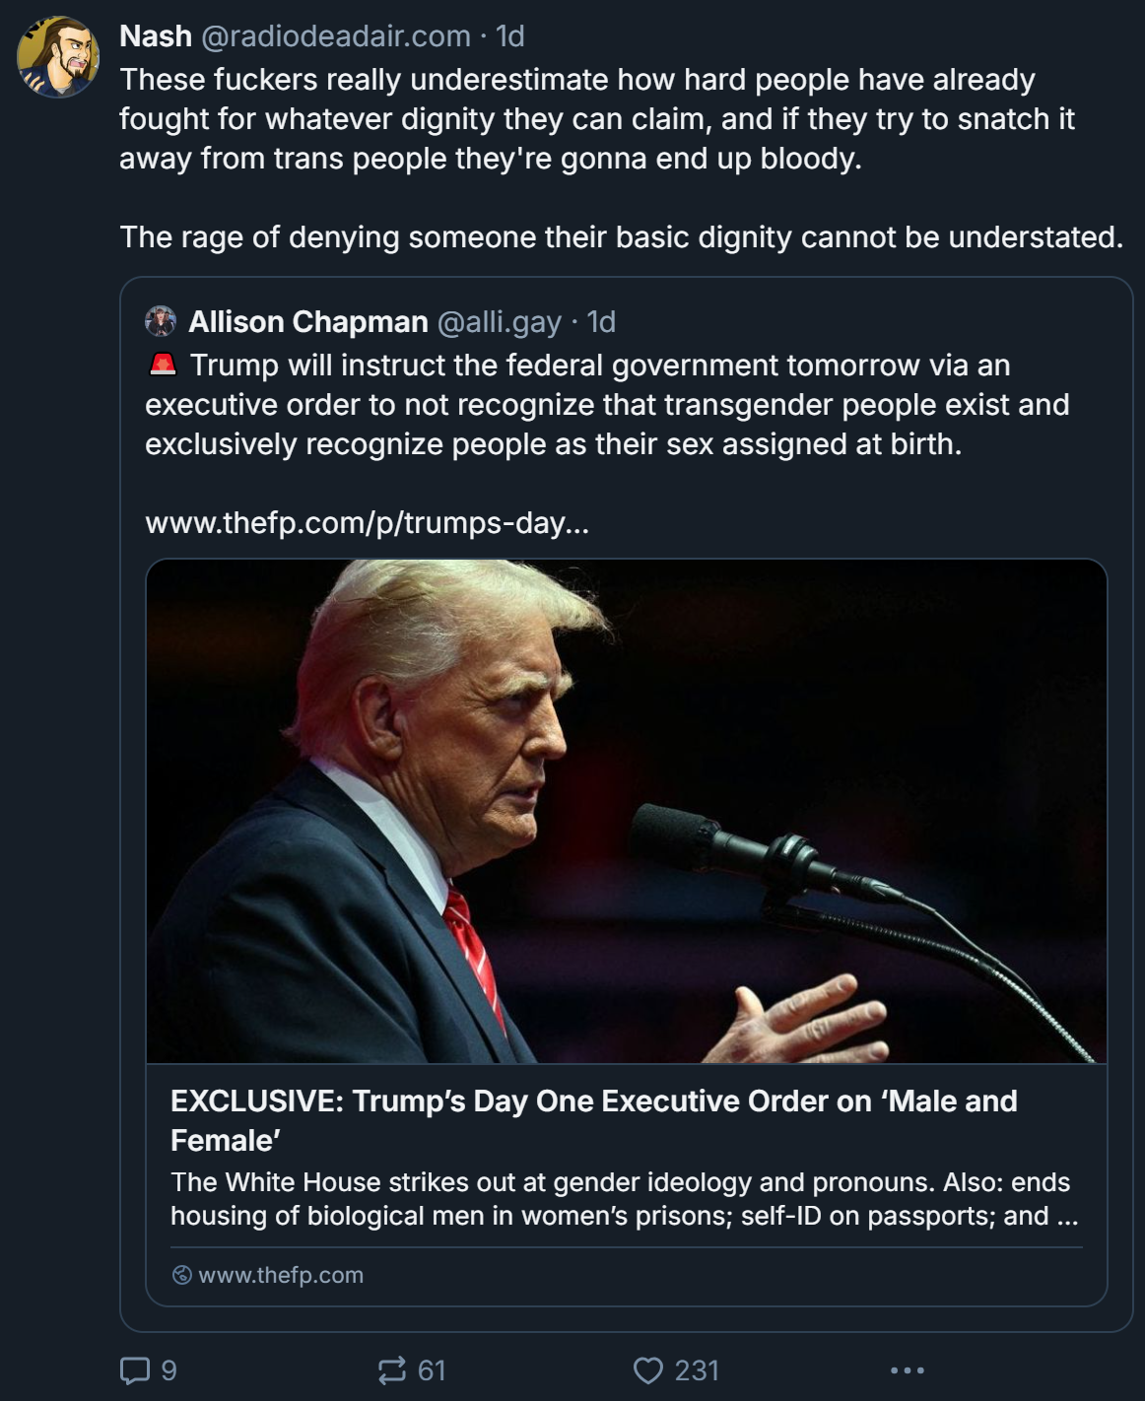Viewport: 1145px width, 1401px height.
Task: Click the Allison Chapman display name
Action: 308,322
